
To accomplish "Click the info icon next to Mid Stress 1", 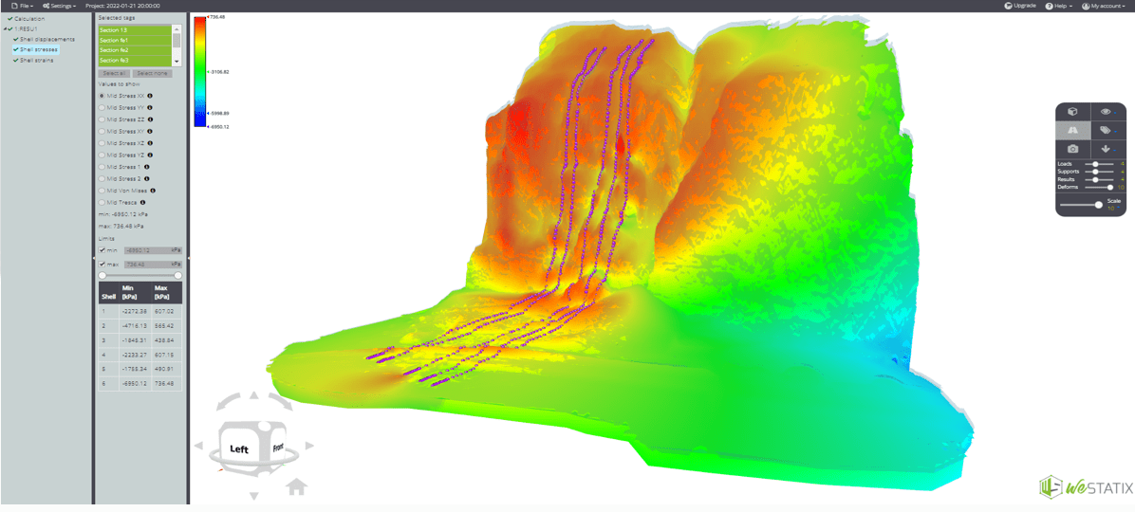I will point(147,166).
